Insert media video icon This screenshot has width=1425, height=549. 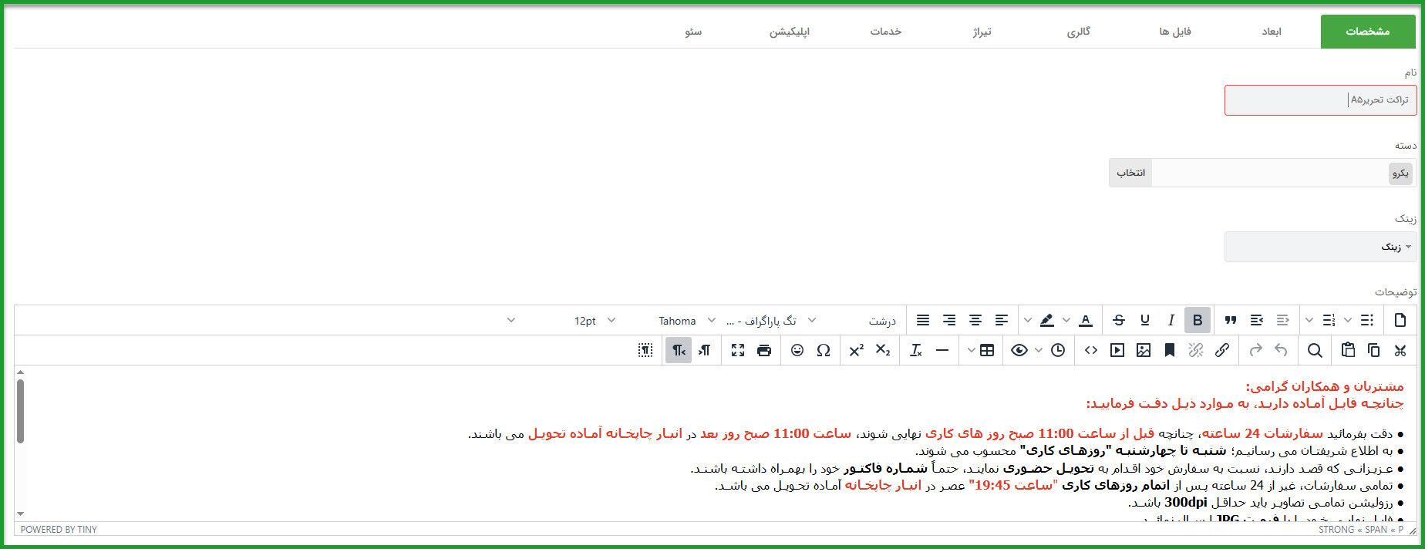click(1117, 350)
